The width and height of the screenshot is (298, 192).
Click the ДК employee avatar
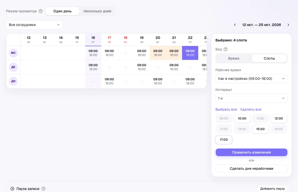(13, 67)
